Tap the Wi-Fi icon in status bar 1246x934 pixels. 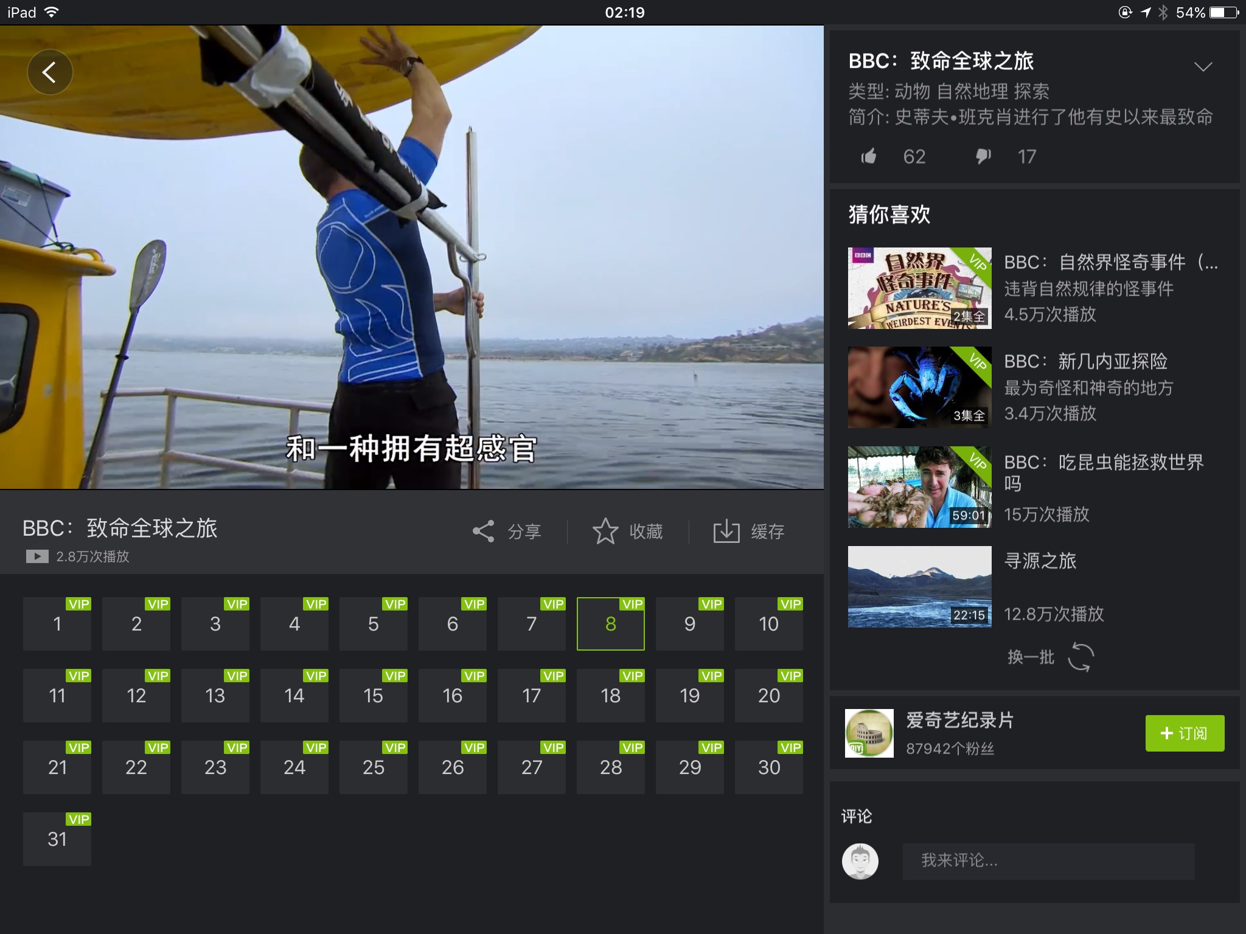pos(52,12)
